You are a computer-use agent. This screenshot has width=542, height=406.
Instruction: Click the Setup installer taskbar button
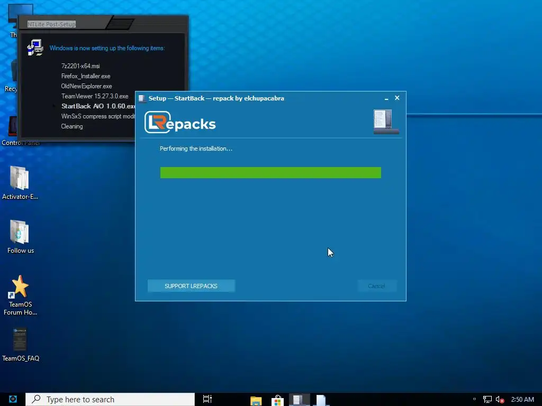point(299,400)
